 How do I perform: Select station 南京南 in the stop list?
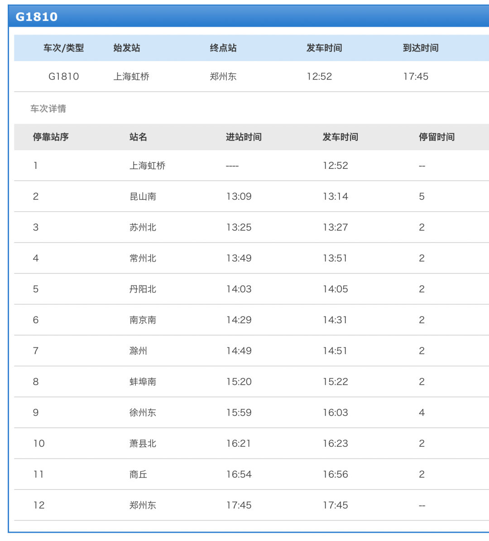[x=143, y=320]
